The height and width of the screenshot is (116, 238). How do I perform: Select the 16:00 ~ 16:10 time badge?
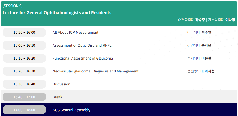click(x=24, y=45)
